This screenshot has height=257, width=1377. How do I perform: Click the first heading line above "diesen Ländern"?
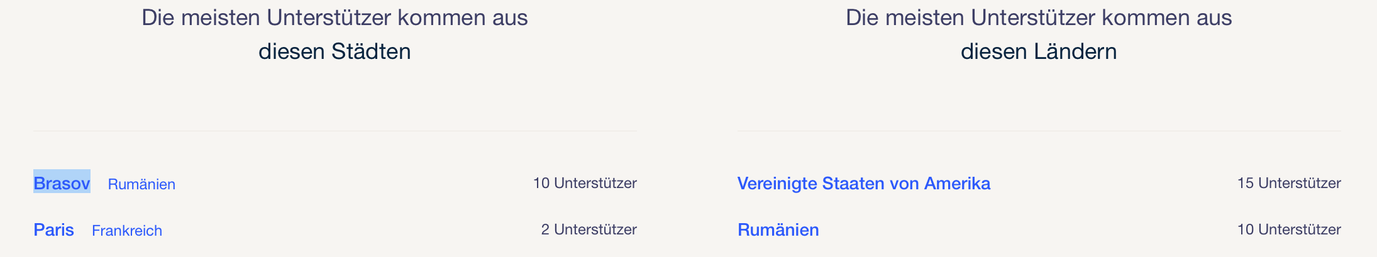coord(1039,18)
